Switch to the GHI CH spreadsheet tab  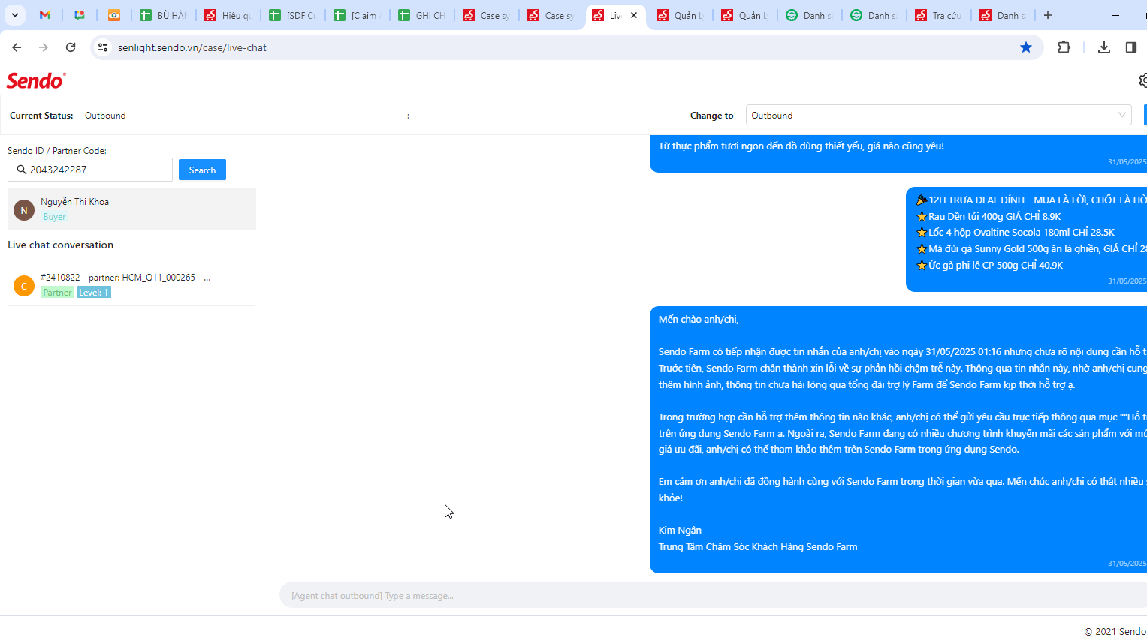click(422, 15)
